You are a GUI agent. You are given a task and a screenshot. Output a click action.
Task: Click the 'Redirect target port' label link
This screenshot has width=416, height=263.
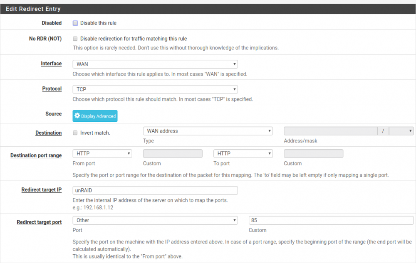(x=39, y=222)
